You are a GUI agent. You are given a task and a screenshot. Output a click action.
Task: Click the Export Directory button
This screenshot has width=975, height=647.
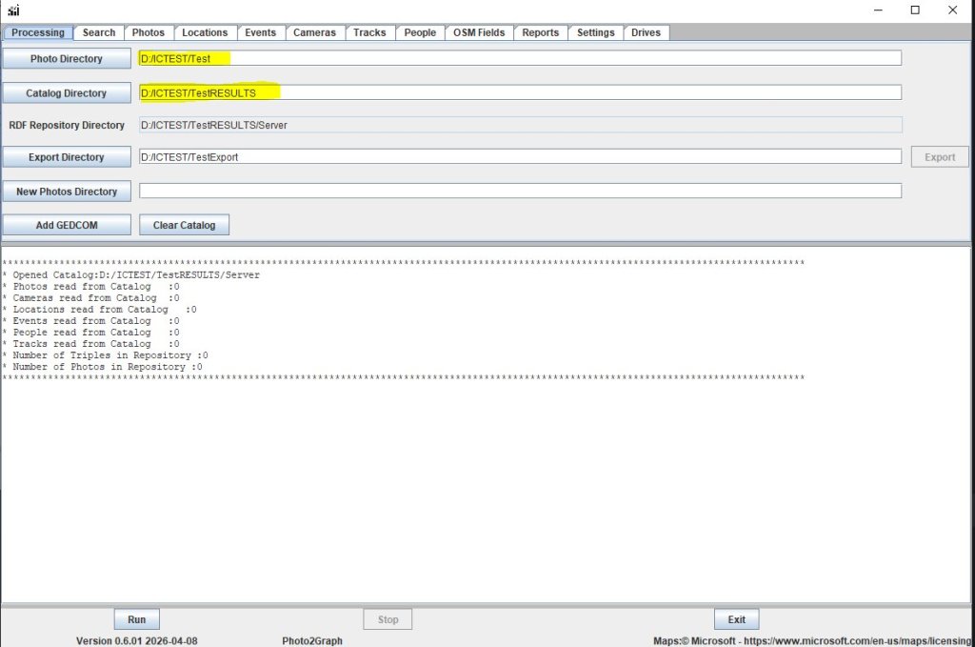click(66, 157)
